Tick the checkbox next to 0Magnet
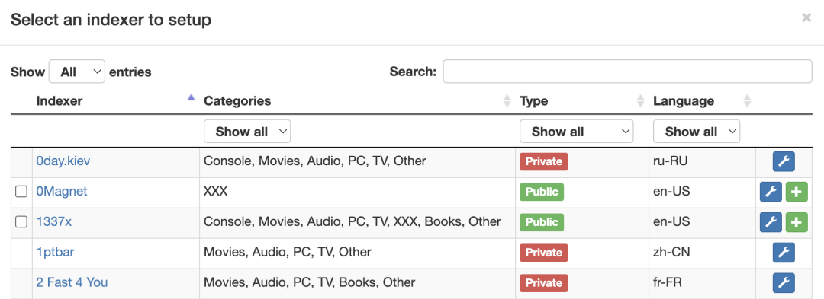The height and width of the screenshot is (299, 824). (x=21, y=192)
